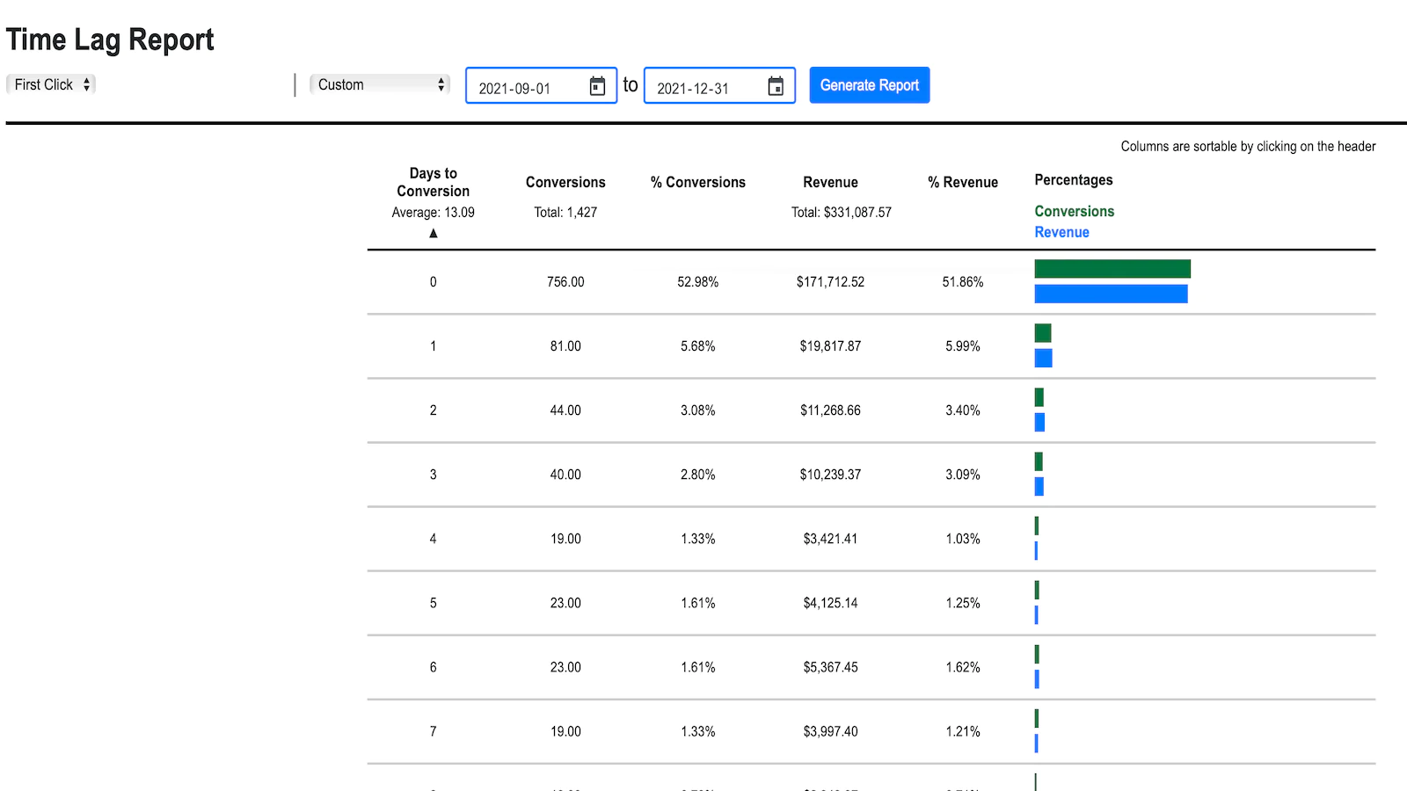Viewport: 1407px width, 791px height.
Task: Click green conversions bar for day 0
Action: (1112, 269)
